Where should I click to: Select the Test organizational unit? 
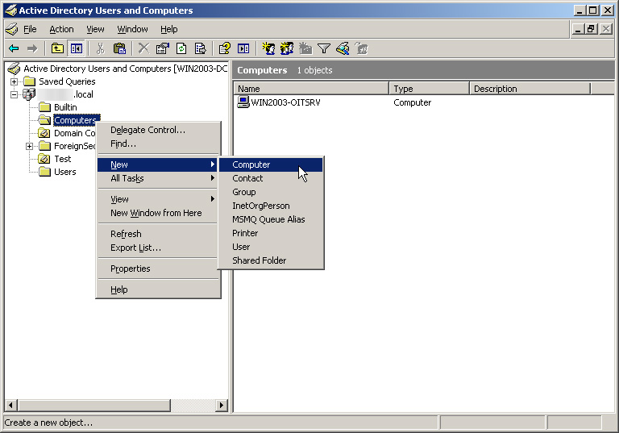[62, 159]
